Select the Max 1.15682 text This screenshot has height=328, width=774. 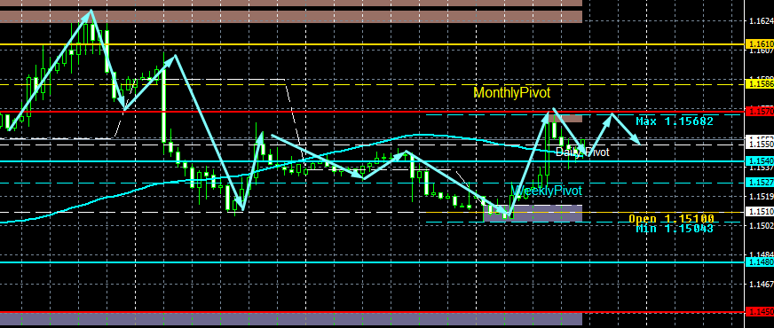click(675, 121)
